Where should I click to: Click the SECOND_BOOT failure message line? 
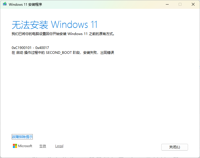pyautogui.click(x=63, y=53)
